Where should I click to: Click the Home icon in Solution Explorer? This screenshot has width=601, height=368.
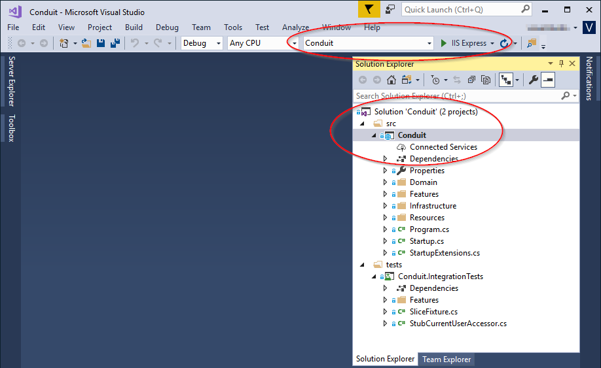392,80
